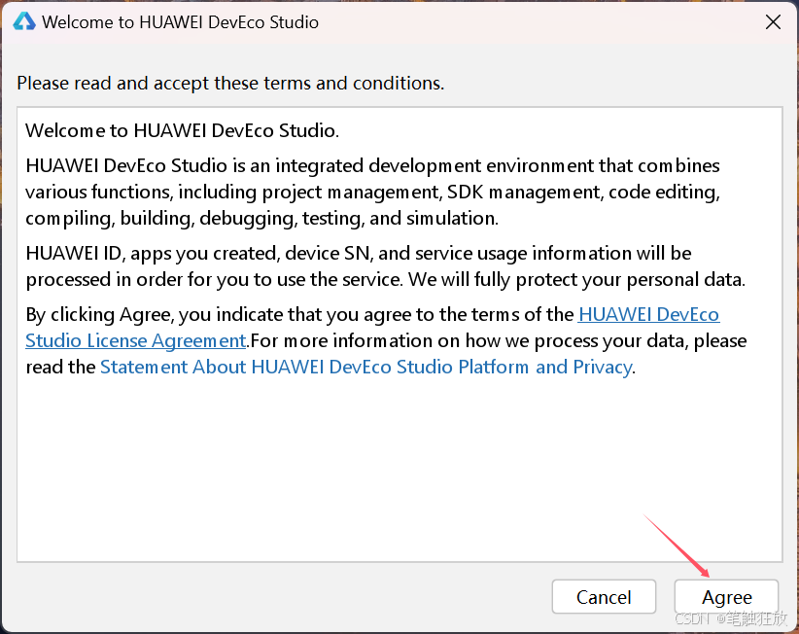The height and width of the screenshot is (634, 799).
Task: Click the Cancel button
Action: [604, 597]
